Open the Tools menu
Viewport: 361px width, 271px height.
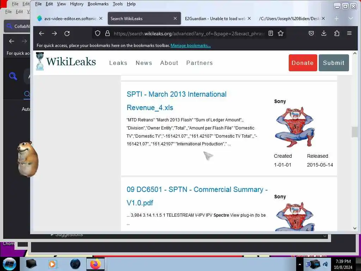(x=118, y=4)
